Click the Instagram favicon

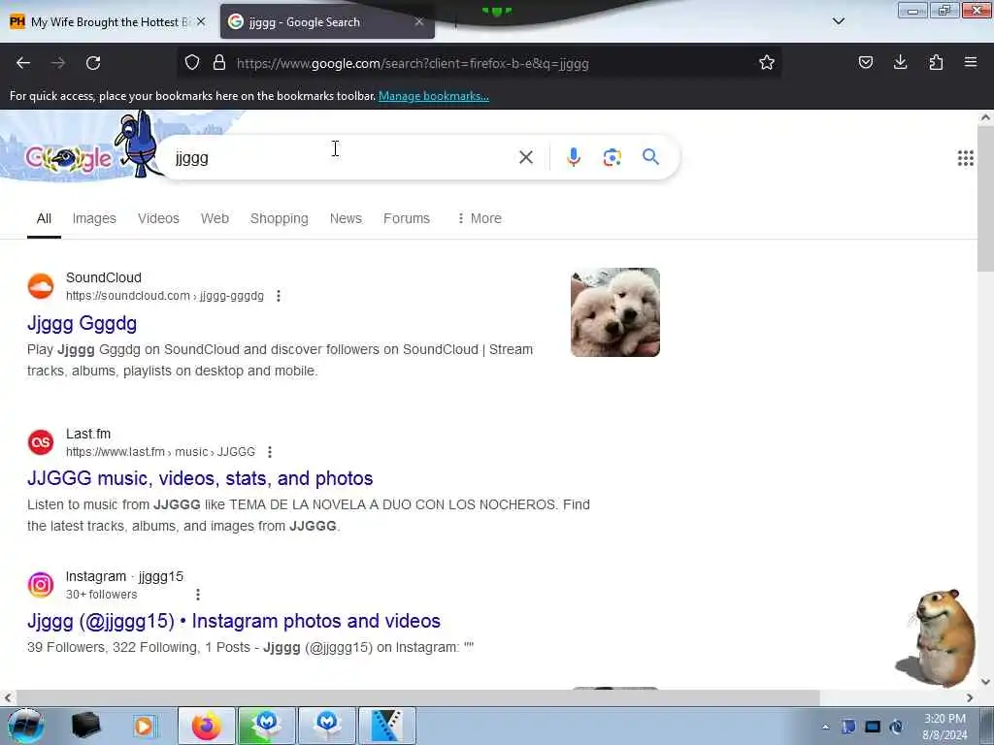tap(41, 585)
